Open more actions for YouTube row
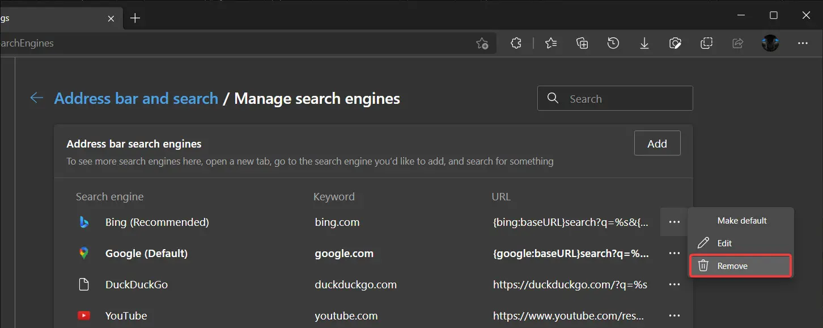The height and width of the screenshot is (328, 823). point(674,316)
